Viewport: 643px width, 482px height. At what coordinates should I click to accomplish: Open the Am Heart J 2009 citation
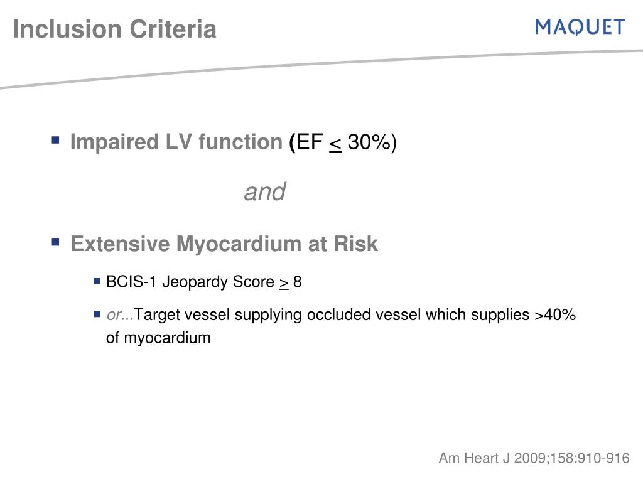(534, 458)
